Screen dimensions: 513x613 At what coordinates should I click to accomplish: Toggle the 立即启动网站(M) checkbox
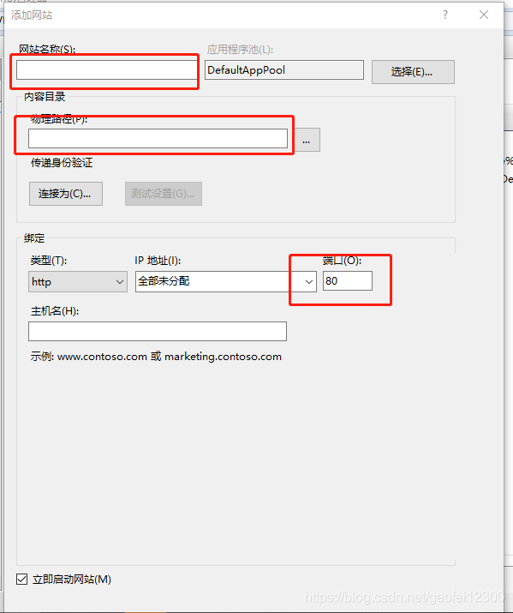(x=22, y=579)
